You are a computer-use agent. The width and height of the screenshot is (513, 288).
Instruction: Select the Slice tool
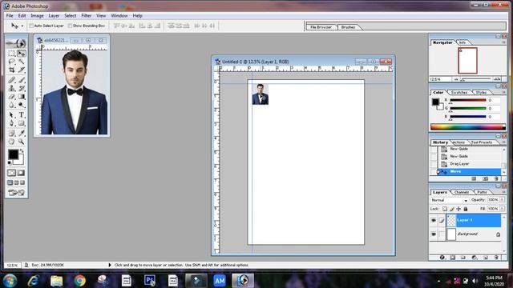point(22,70)
